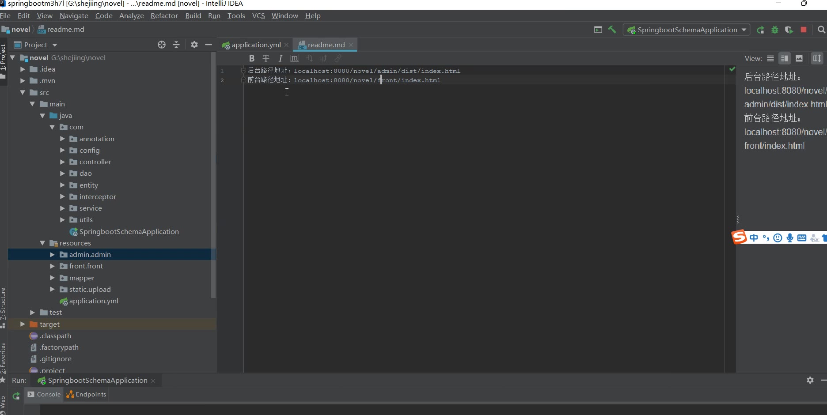Click the Build project hammer icon
This screenshot has width=827, height=415.
612,30
